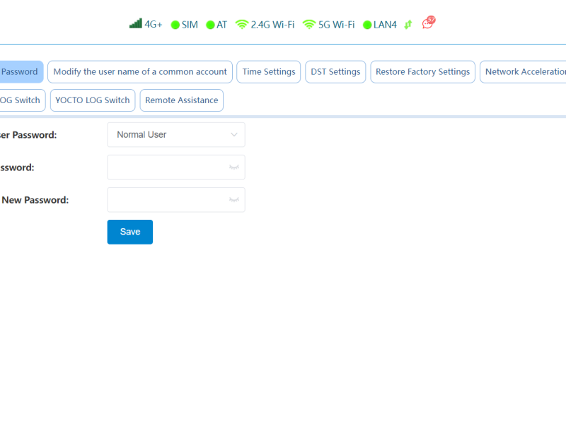The width and height of the screenshot is (566, 424).
Task: Click the 4G+ signal strength bars icon
Action: pos(135,24)
